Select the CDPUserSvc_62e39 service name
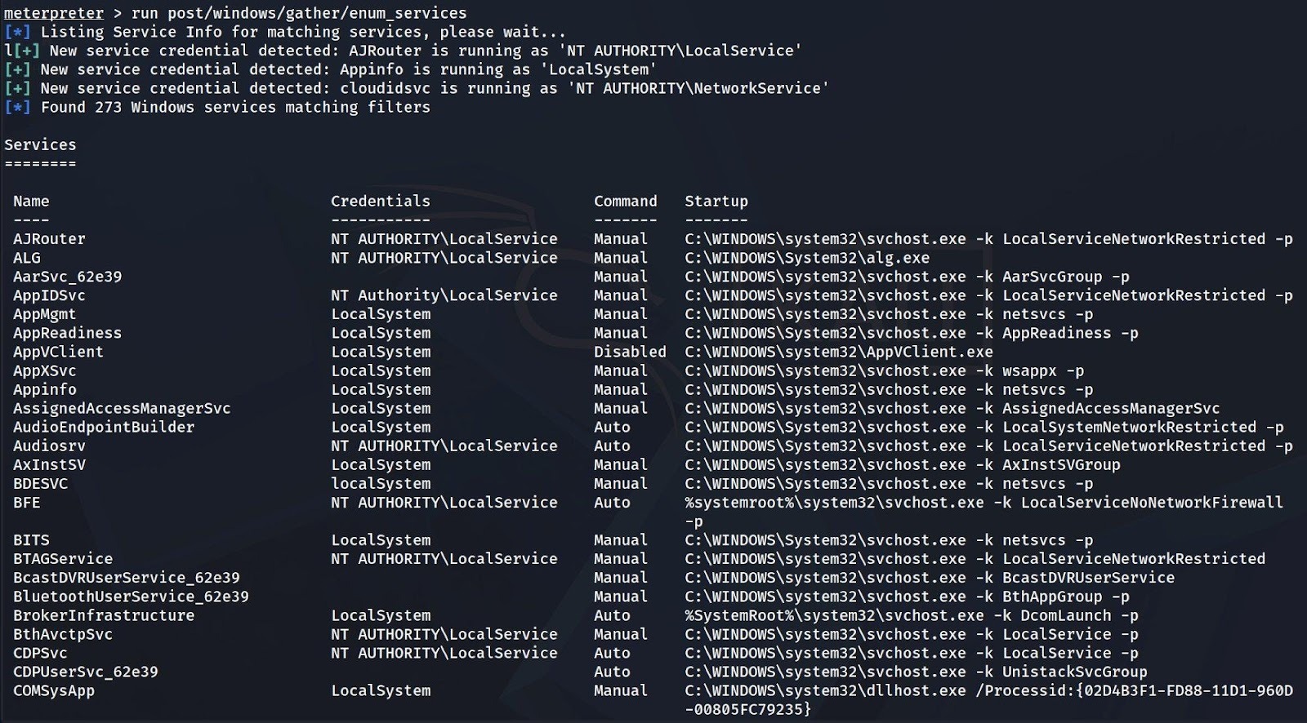Screen dimensions: 1307x723 pos(86,672)
